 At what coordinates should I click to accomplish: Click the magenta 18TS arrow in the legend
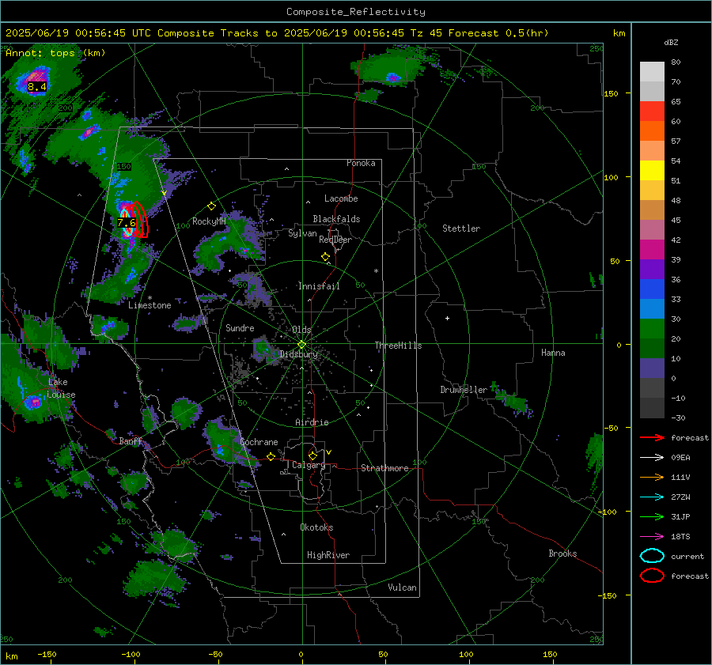(x=652, y=537)
